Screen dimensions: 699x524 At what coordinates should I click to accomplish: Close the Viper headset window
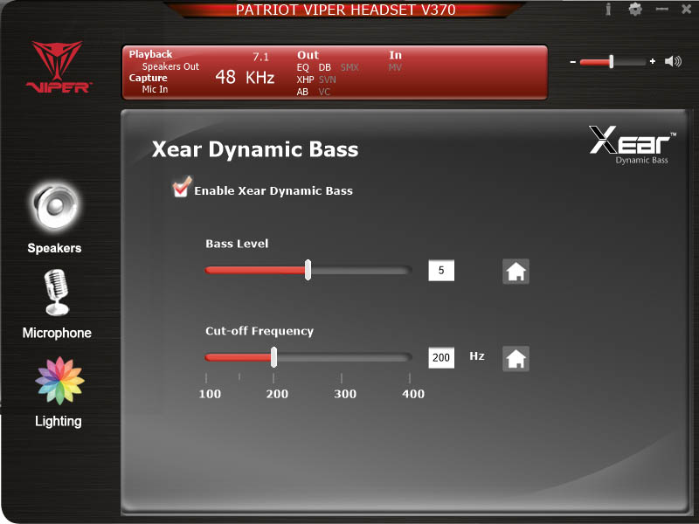coord(687,9)
